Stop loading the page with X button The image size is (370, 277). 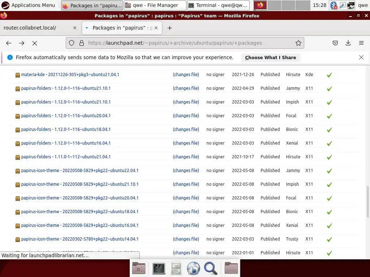point(35,43)
